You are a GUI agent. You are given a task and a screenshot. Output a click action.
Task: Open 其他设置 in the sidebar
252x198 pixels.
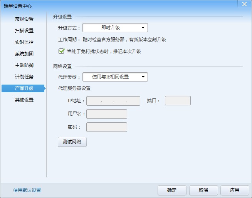click(x=24, y=100)
